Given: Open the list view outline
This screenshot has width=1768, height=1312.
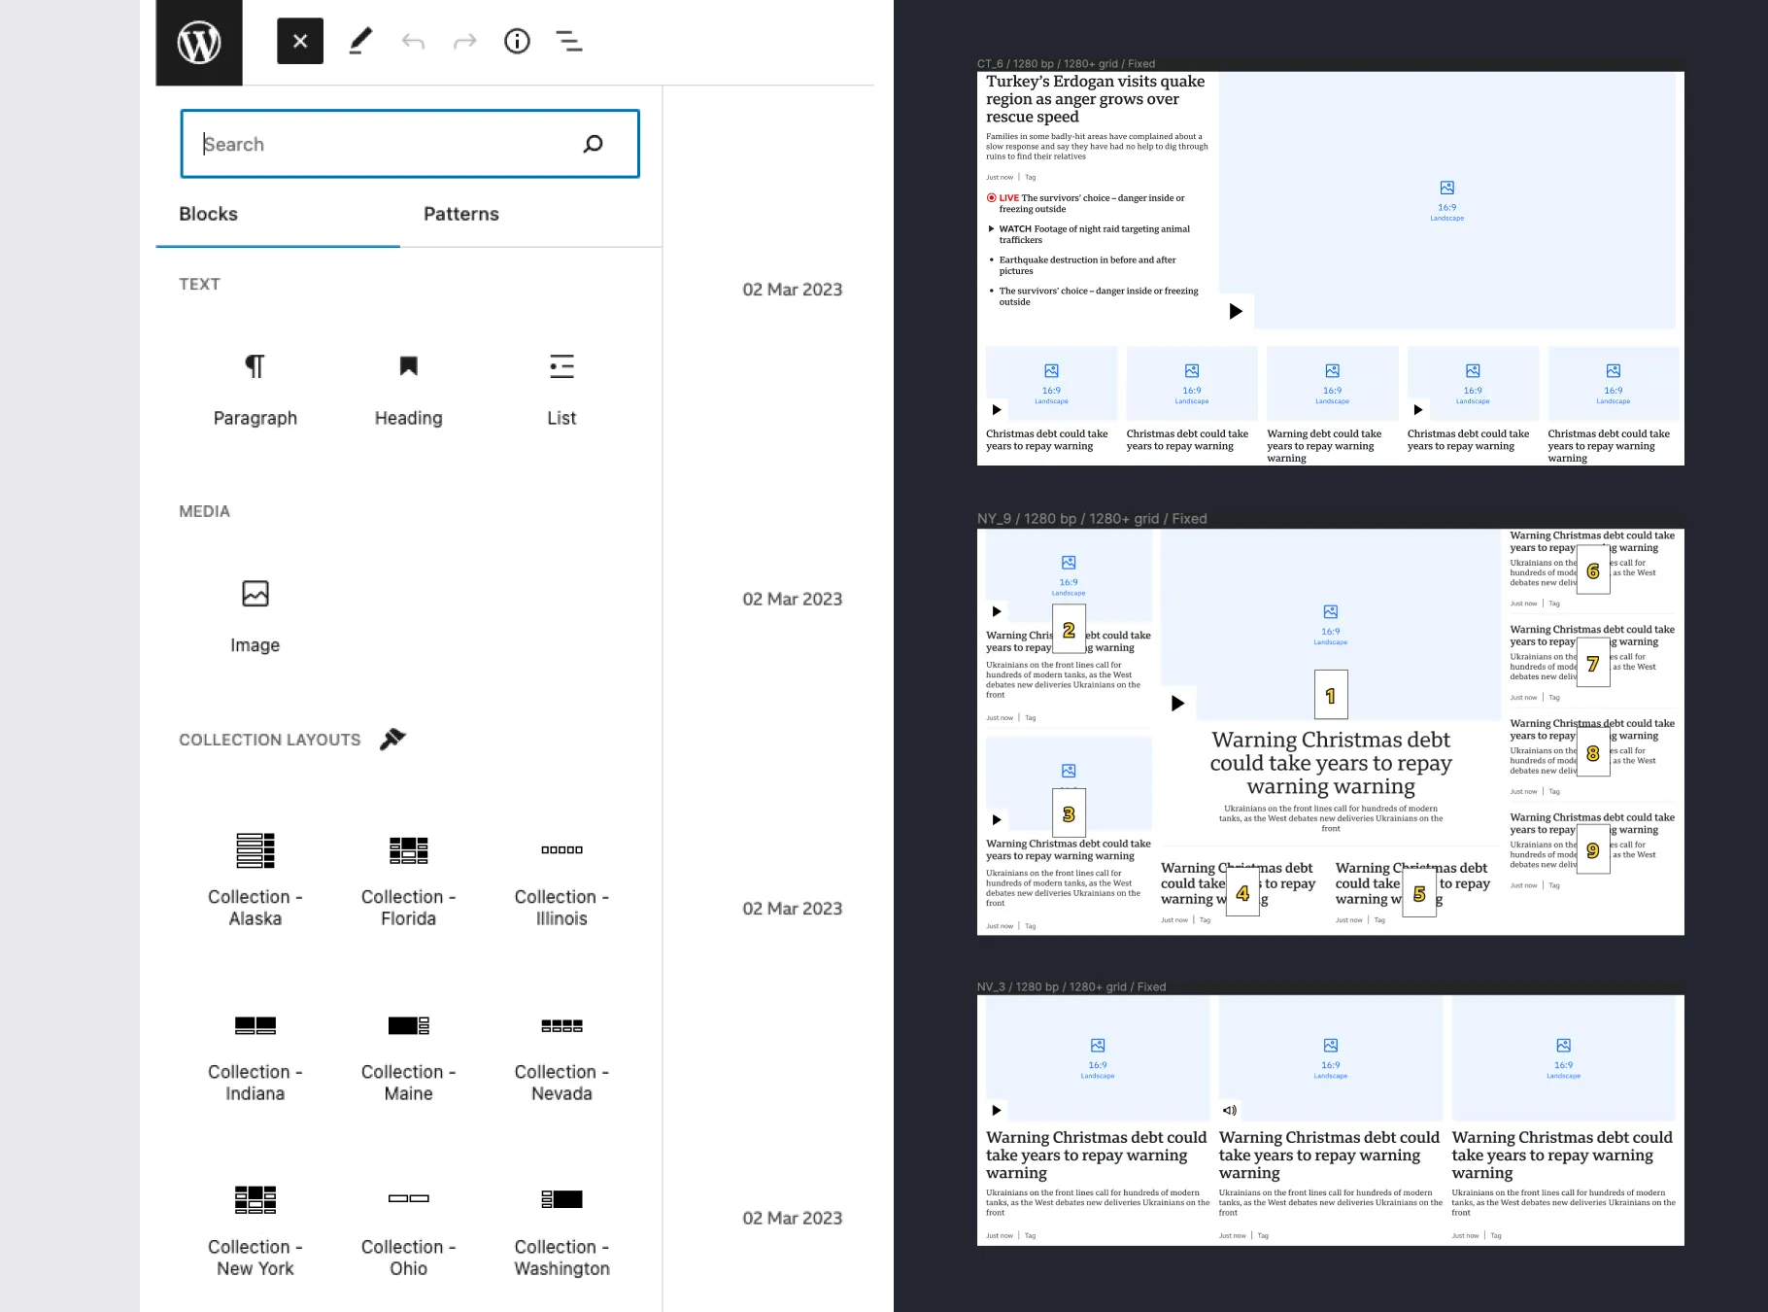Looking at the screenshot, I should tap(569, 41).
